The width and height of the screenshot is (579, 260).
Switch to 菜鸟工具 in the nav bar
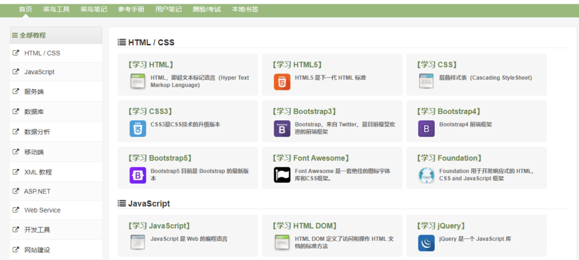pyautogui.click(x=56, y=10)
